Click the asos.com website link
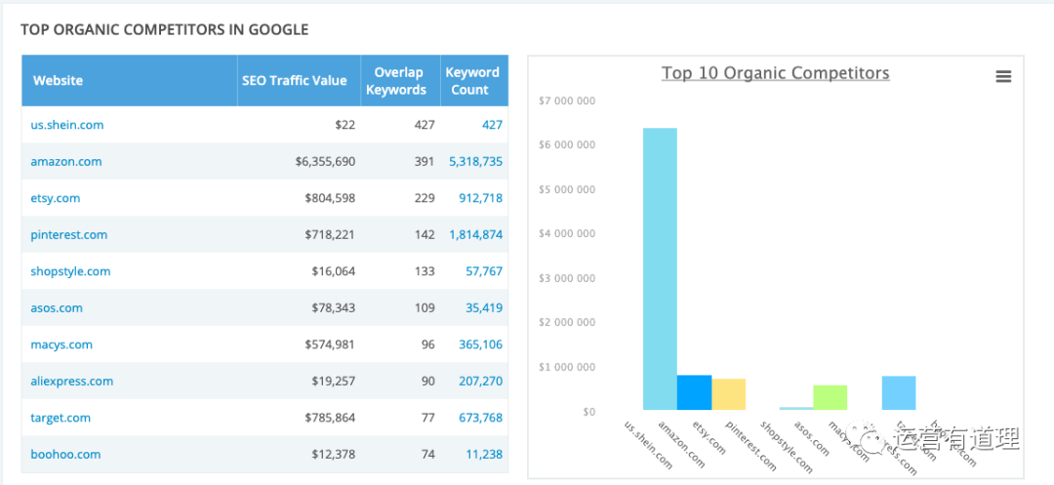The image size is (1054, 485). click(57, 308)
